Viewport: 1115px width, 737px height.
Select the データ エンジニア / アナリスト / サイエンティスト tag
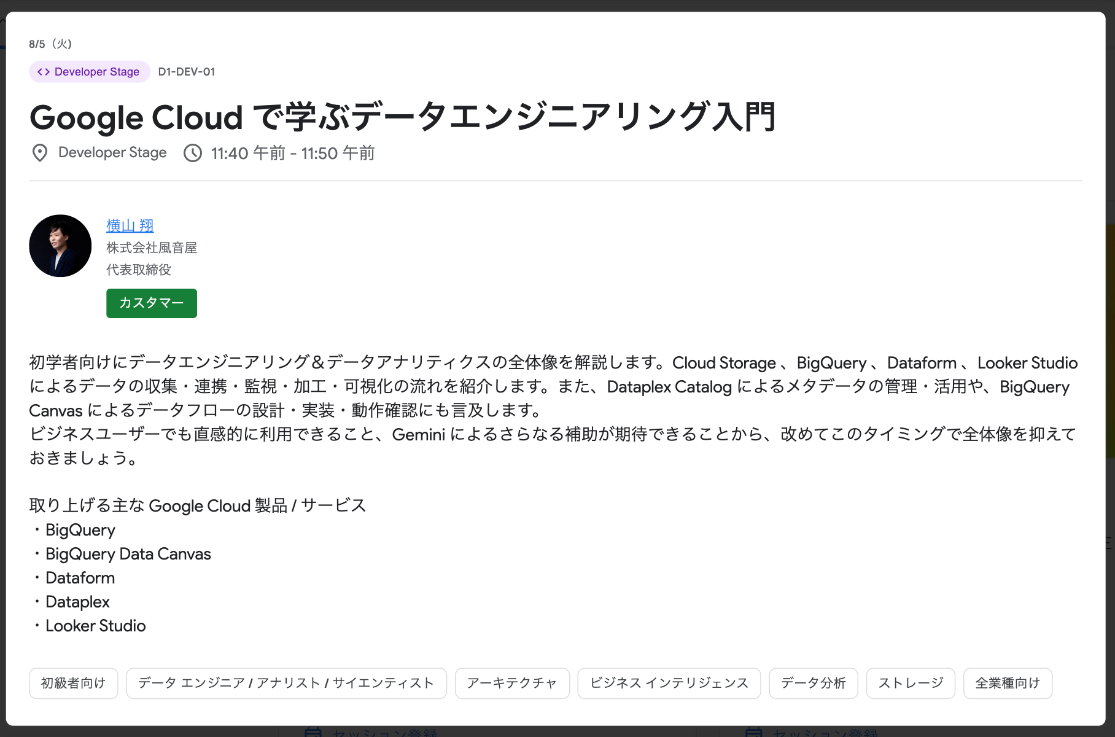tap(287, 683)
